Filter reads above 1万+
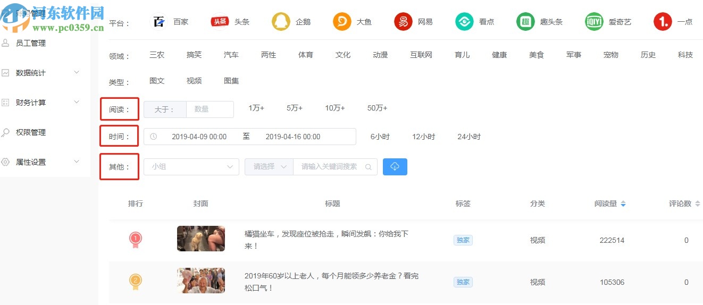 [256, 108]
